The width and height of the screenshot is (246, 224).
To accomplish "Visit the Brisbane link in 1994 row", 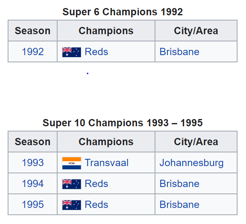I will coord(180,183).
